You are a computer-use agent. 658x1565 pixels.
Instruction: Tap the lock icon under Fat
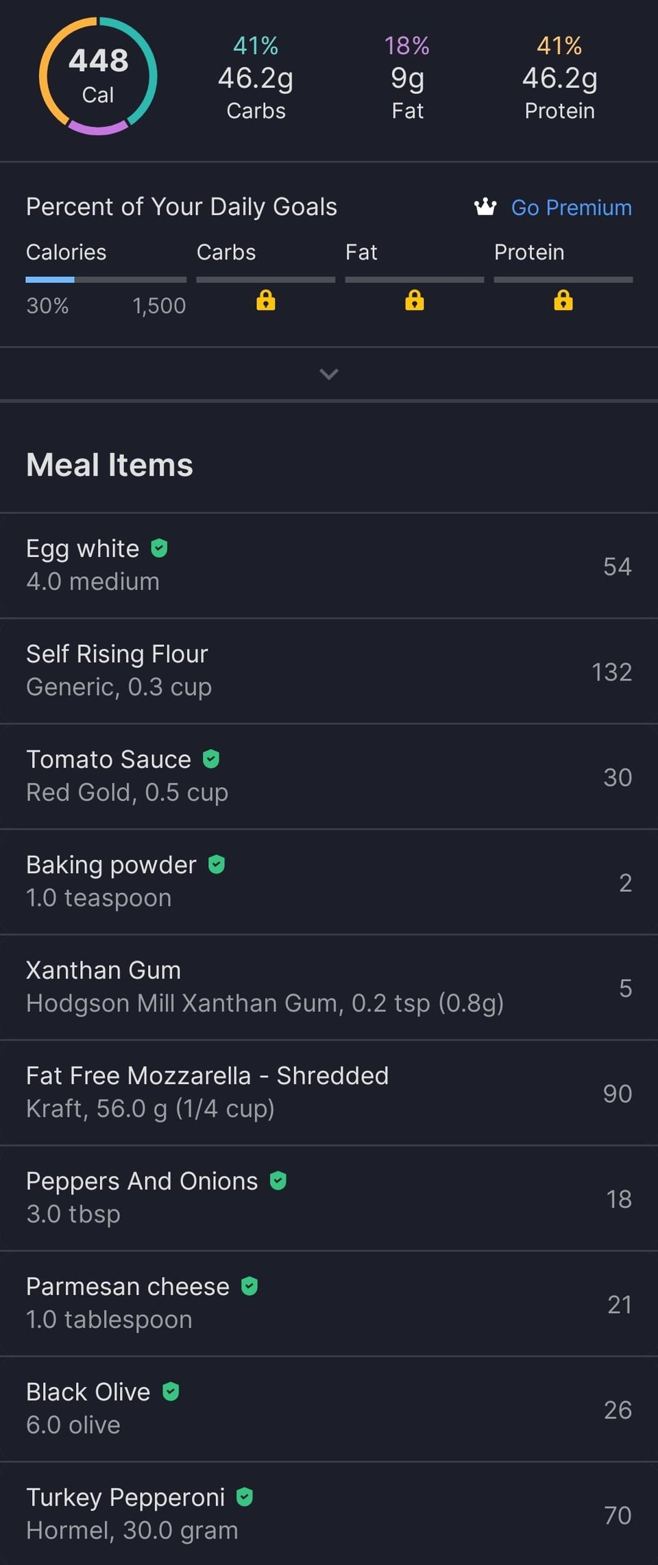tap(414, 300)
